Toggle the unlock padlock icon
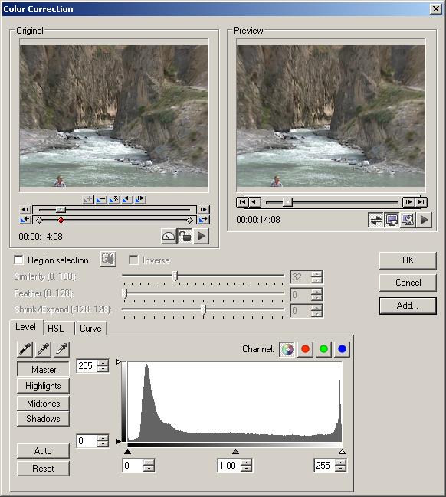Image resolution: width=446 pixels, height=497 pixels. (x=185, y=236)
